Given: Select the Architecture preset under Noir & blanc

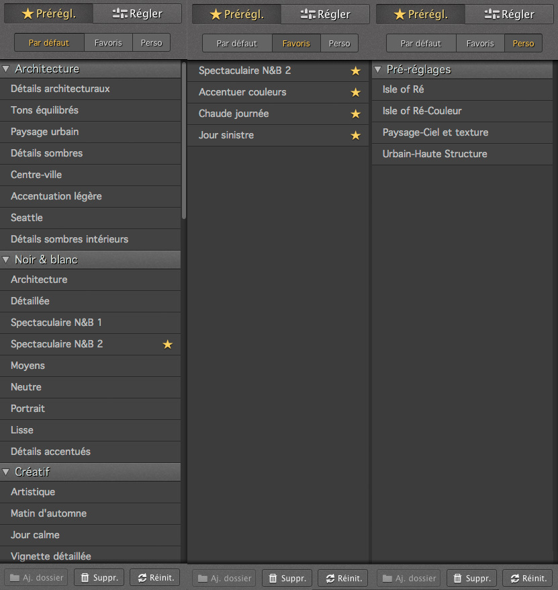Looking at the screenshot, I should click(x=90, y=280).
